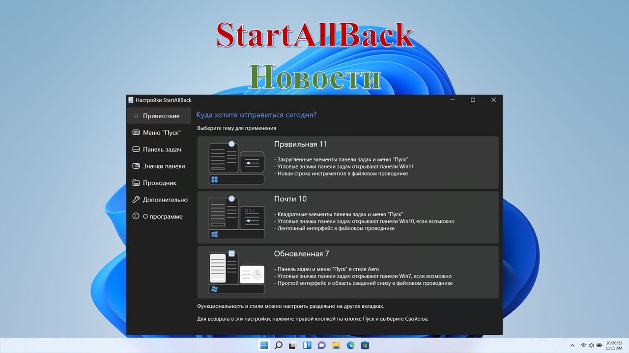The height and width of the screenshot is (353, 629).
Task: Open the Приветствие section in the sidebar
Action: pos(159,116)
